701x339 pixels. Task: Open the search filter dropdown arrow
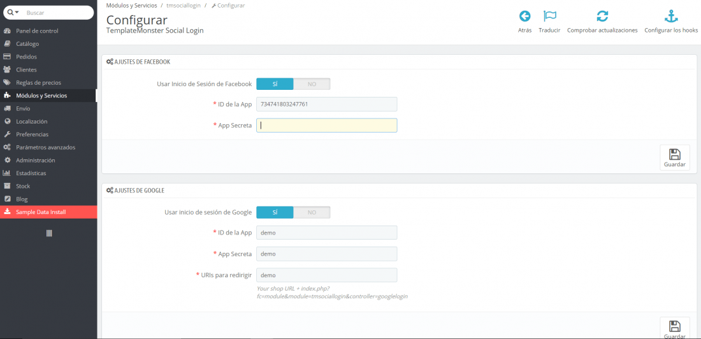coord(17,13)
